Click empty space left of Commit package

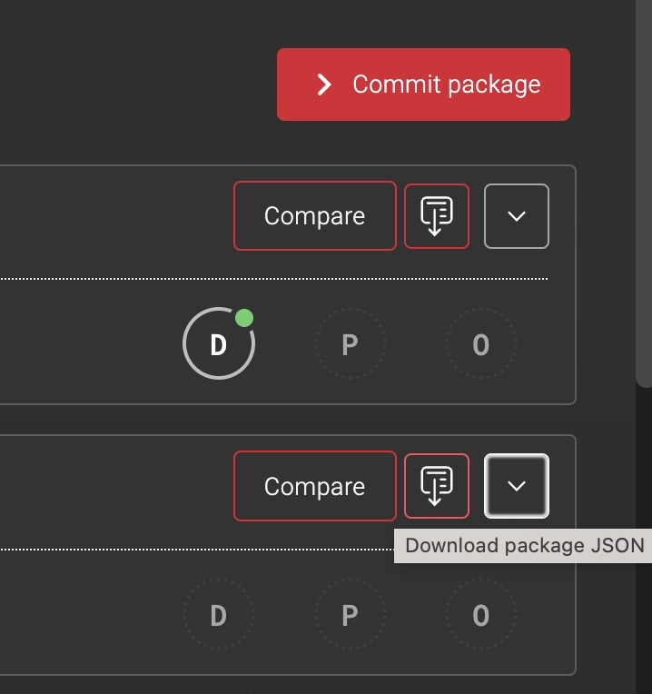click(136, 84)
